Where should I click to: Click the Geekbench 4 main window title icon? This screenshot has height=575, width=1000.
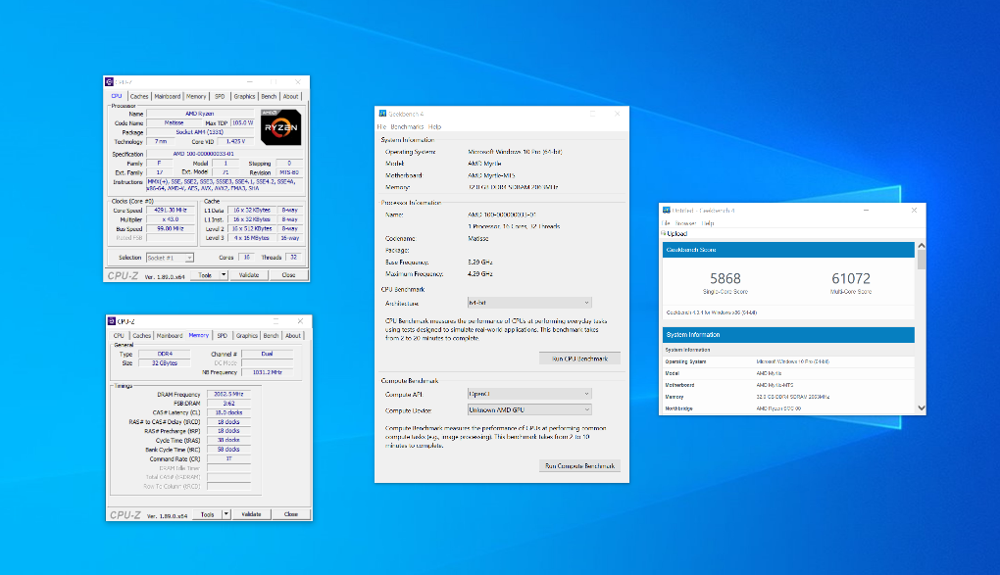coord(382,114)
